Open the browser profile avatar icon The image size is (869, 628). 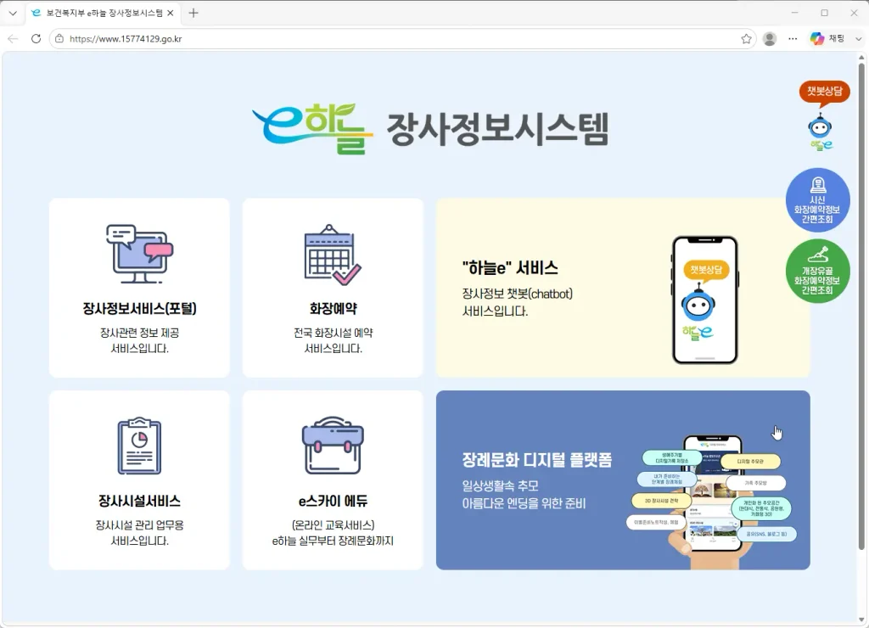click(769, 39)
